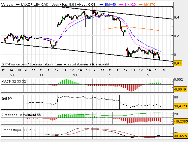Click the date label 1 on time axis
This screenshot has height=142, width=188.
[110, 75]
